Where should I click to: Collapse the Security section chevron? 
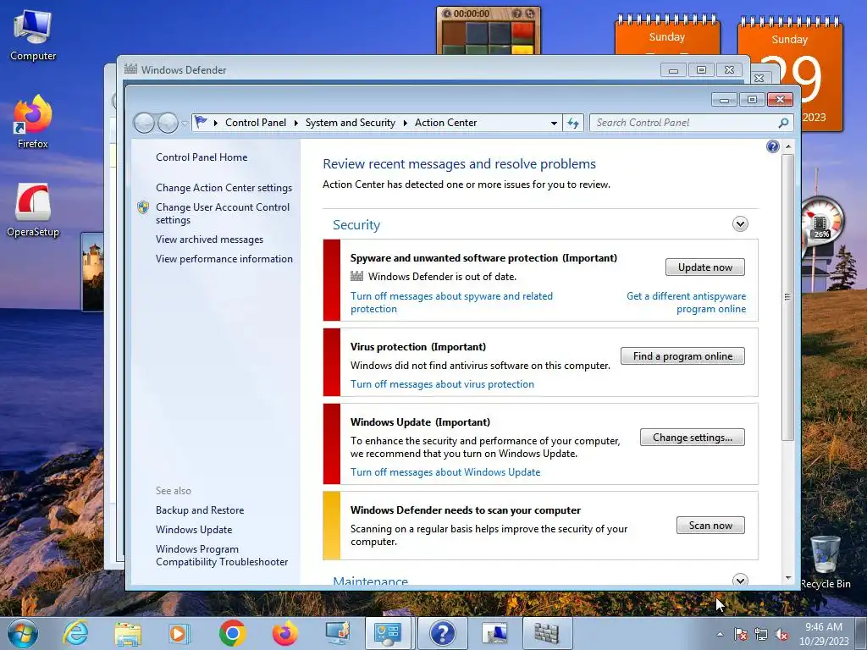tap(740, 223)
